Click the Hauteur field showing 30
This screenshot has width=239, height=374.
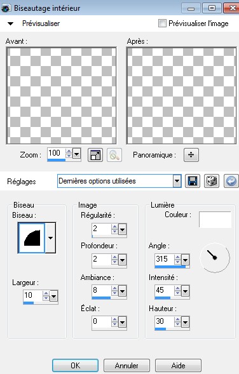coord(165,322)
